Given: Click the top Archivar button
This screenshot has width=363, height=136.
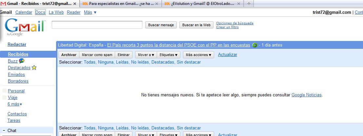Looking at the screenshot, I should 69,55.
